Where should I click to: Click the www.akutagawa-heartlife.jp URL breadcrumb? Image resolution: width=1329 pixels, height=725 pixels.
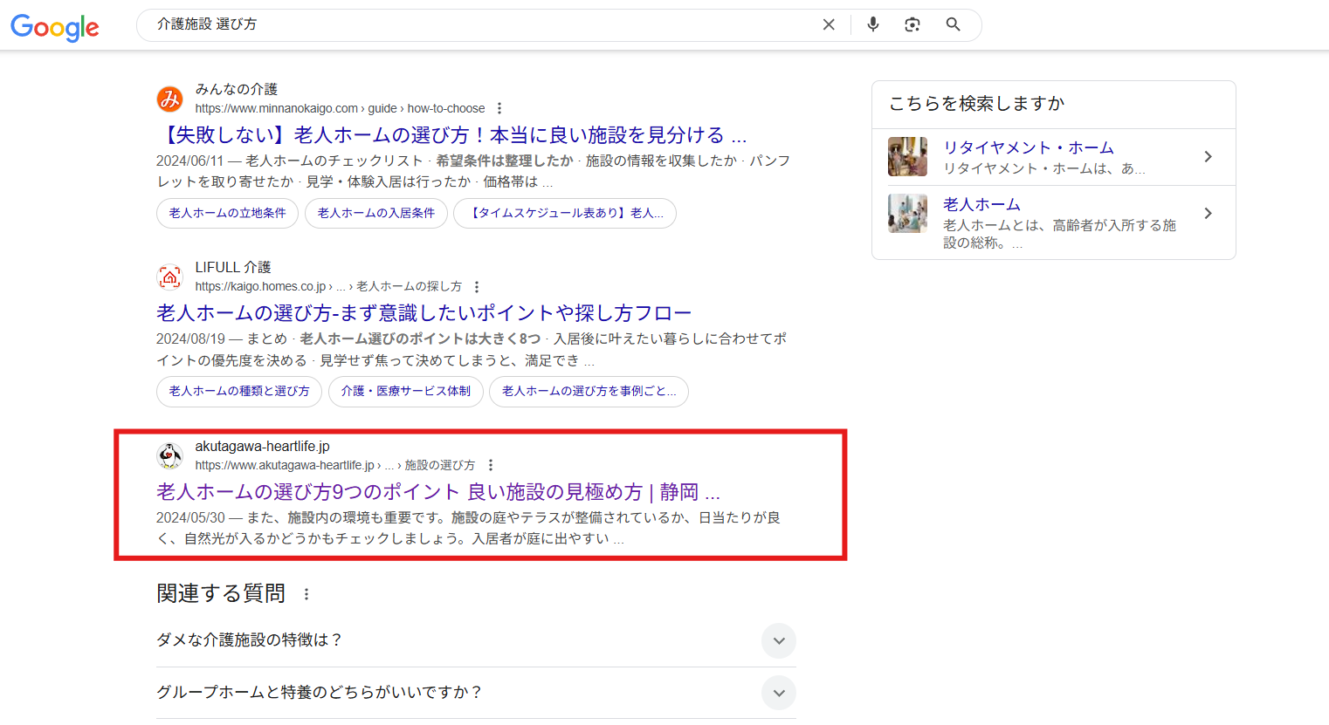coord(335,466)
